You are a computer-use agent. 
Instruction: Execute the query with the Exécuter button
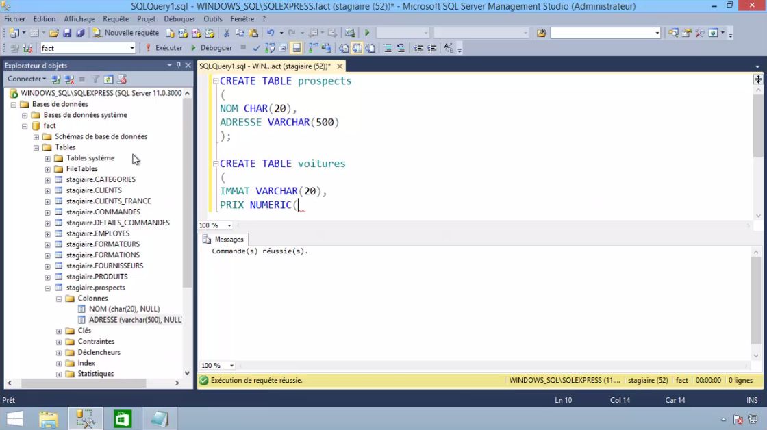coord(166,47)
